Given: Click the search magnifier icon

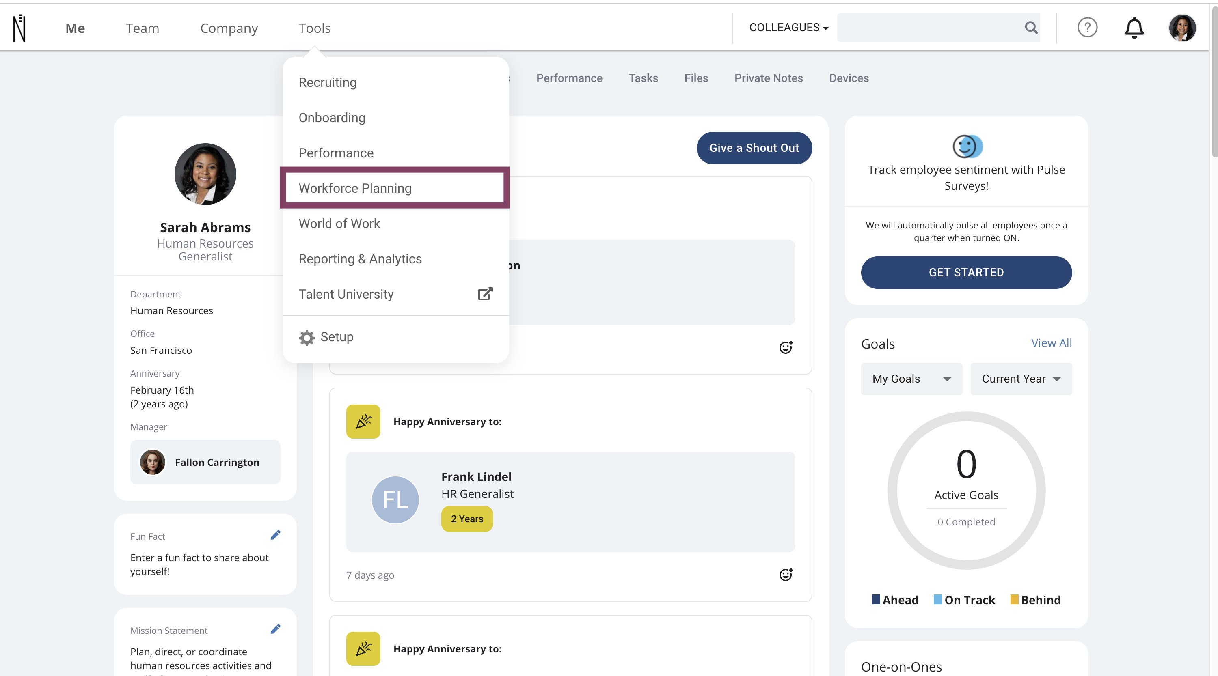Looking at the screenshot, I should coord(1031,28).
